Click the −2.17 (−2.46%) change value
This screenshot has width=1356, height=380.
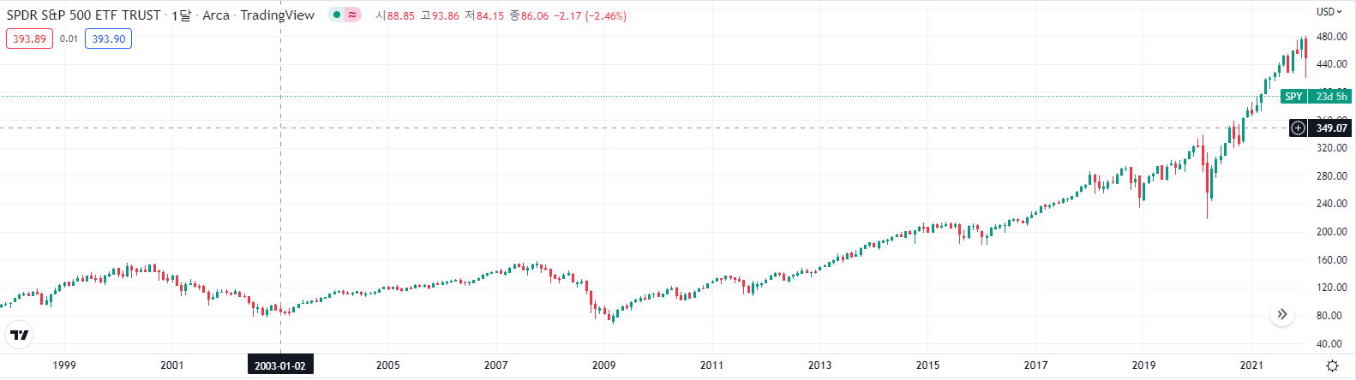pyautogui.click(x=591, y=16)
